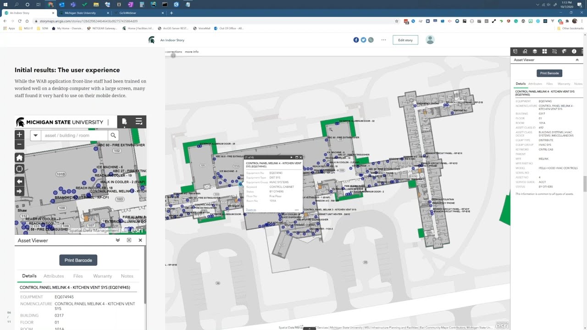Open the hamburger menu in MSU header
This screenshot has width=587, height=330.
pyautogui.click(x=139, y=121)
